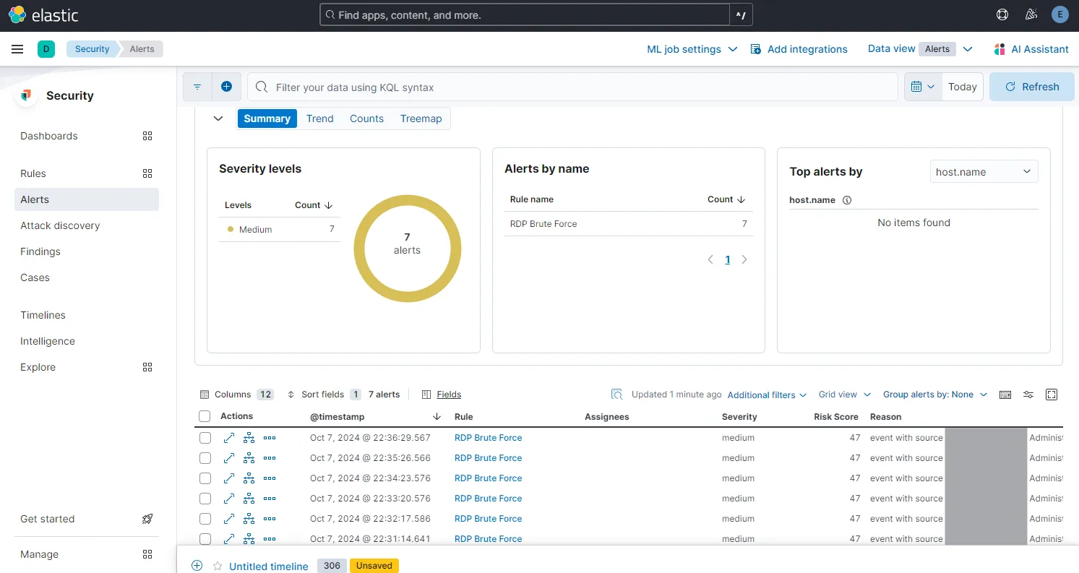Switch to the Treemap tab
The image size is (1079, 573).
[x=421, y=118]
